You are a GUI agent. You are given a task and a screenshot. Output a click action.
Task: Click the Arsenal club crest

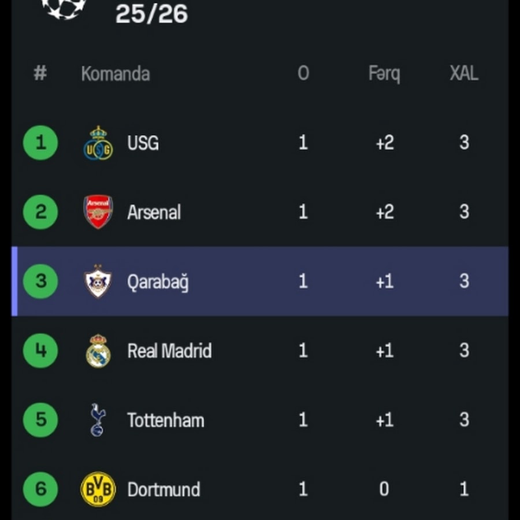98,212
